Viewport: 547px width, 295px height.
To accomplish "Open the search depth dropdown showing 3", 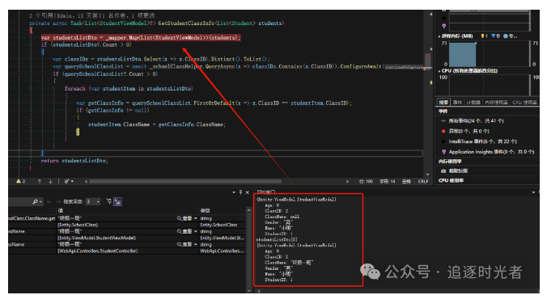I will tap(93, 202).
